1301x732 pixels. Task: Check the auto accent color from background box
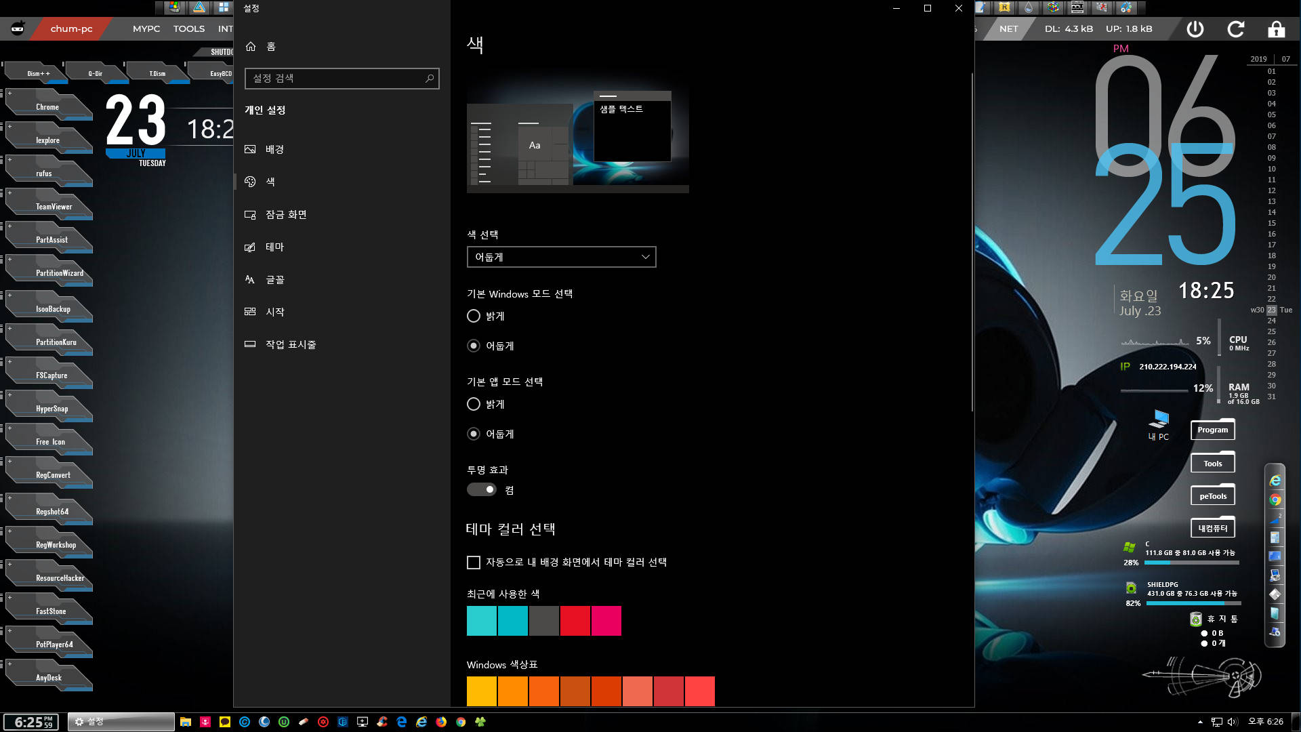point(474,563)
